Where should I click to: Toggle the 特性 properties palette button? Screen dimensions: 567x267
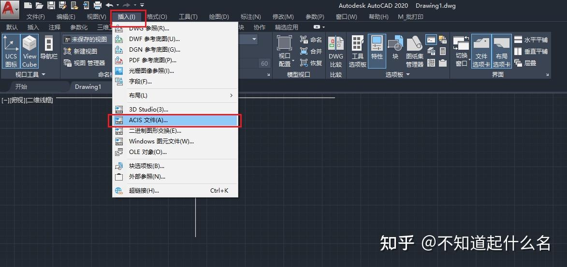pyautogui.click(x=377, y=51)
